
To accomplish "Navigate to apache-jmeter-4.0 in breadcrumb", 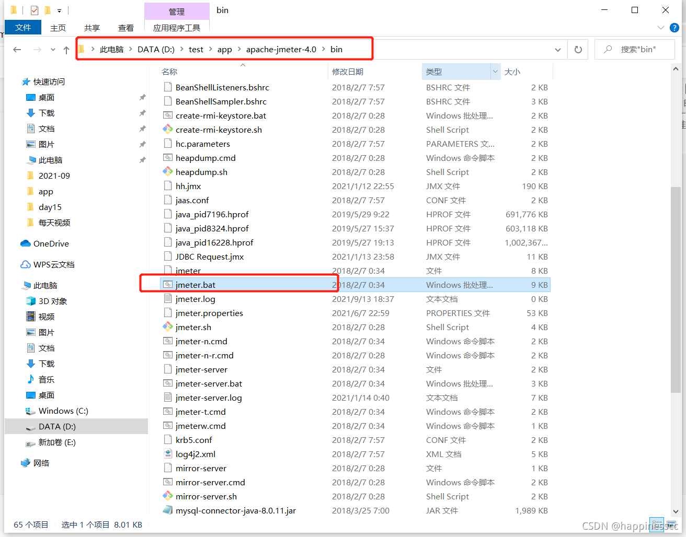I will pyautogui.click(x=281, y=49).
